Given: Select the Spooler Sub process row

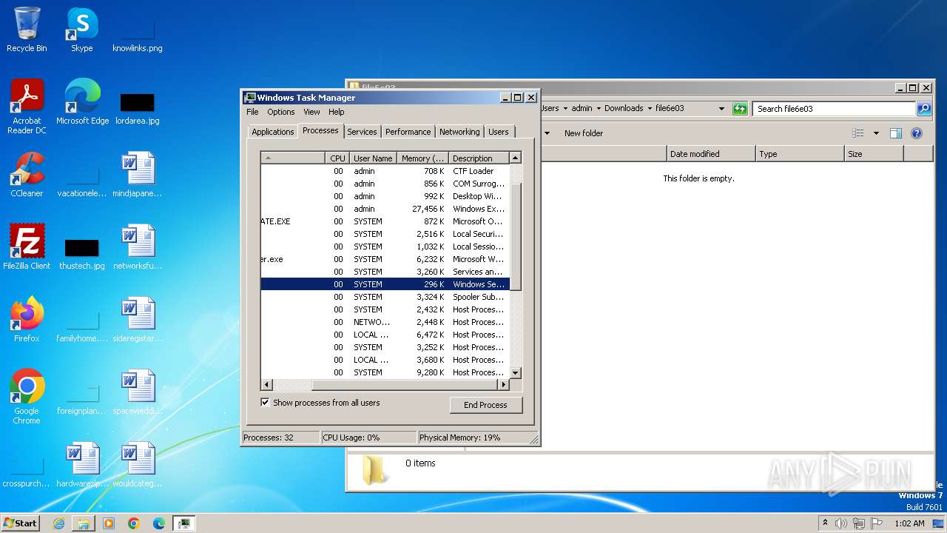Looking at the screenshot, I should 385,297.
